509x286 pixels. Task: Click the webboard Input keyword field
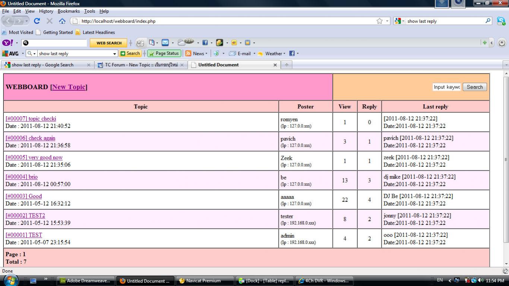(x=447, y=87)
